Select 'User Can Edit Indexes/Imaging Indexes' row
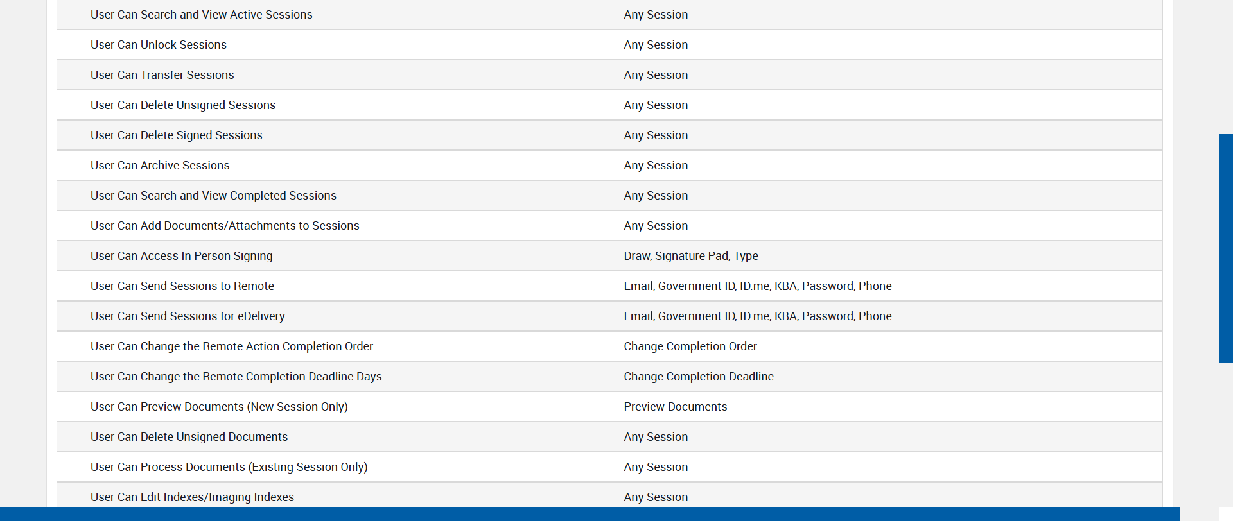The image size is (1233, 521). 192,497
